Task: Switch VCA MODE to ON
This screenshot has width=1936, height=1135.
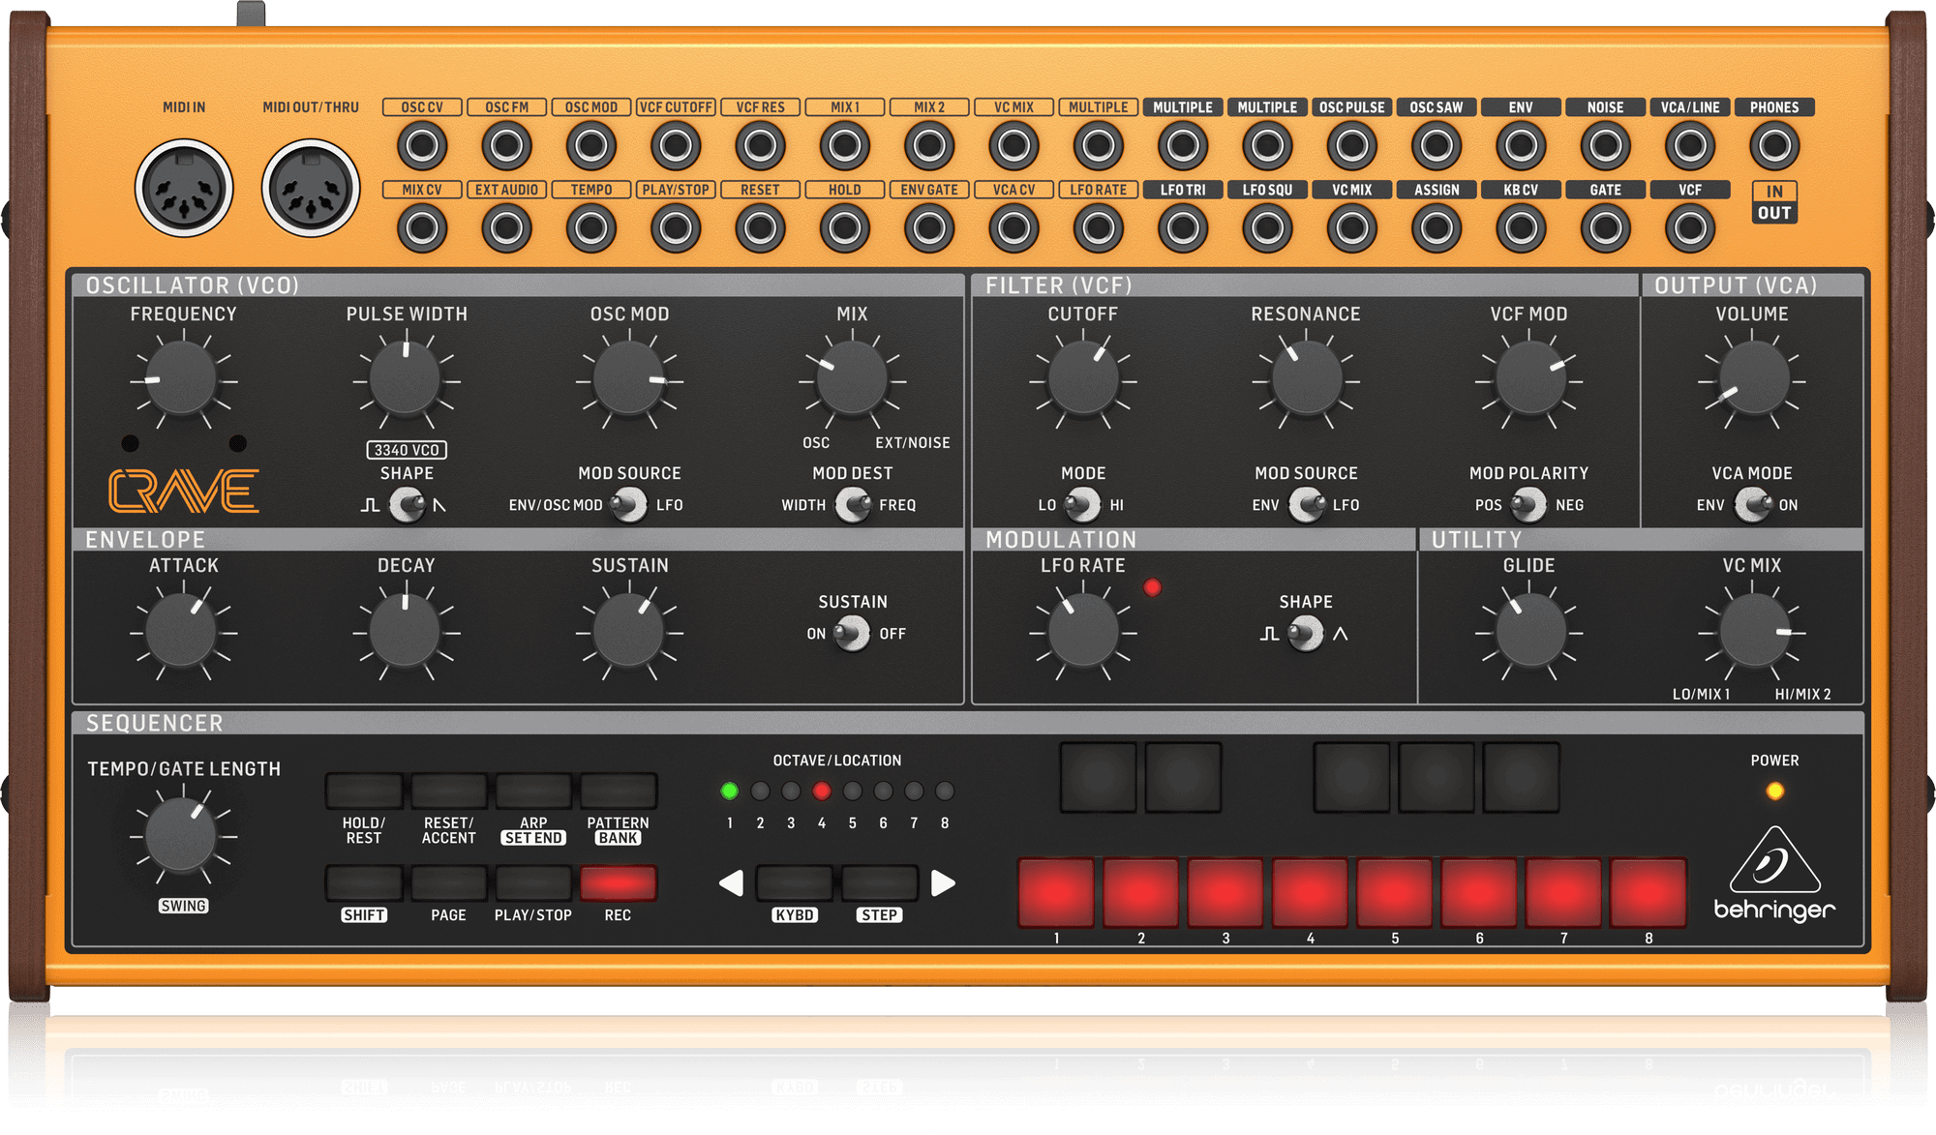Action: coord(1771,504)
